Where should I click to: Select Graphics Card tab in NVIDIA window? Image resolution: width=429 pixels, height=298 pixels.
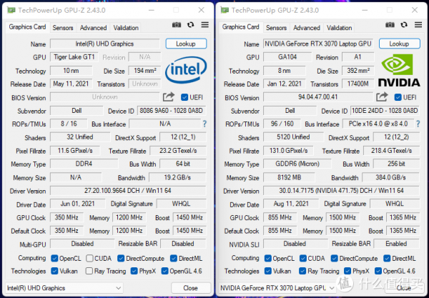click(241, 27)
